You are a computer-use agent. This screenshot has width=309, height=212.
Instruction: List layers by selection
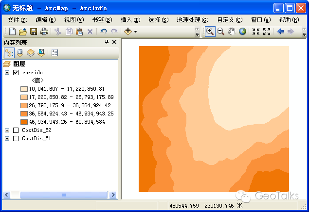coord(41,53)
